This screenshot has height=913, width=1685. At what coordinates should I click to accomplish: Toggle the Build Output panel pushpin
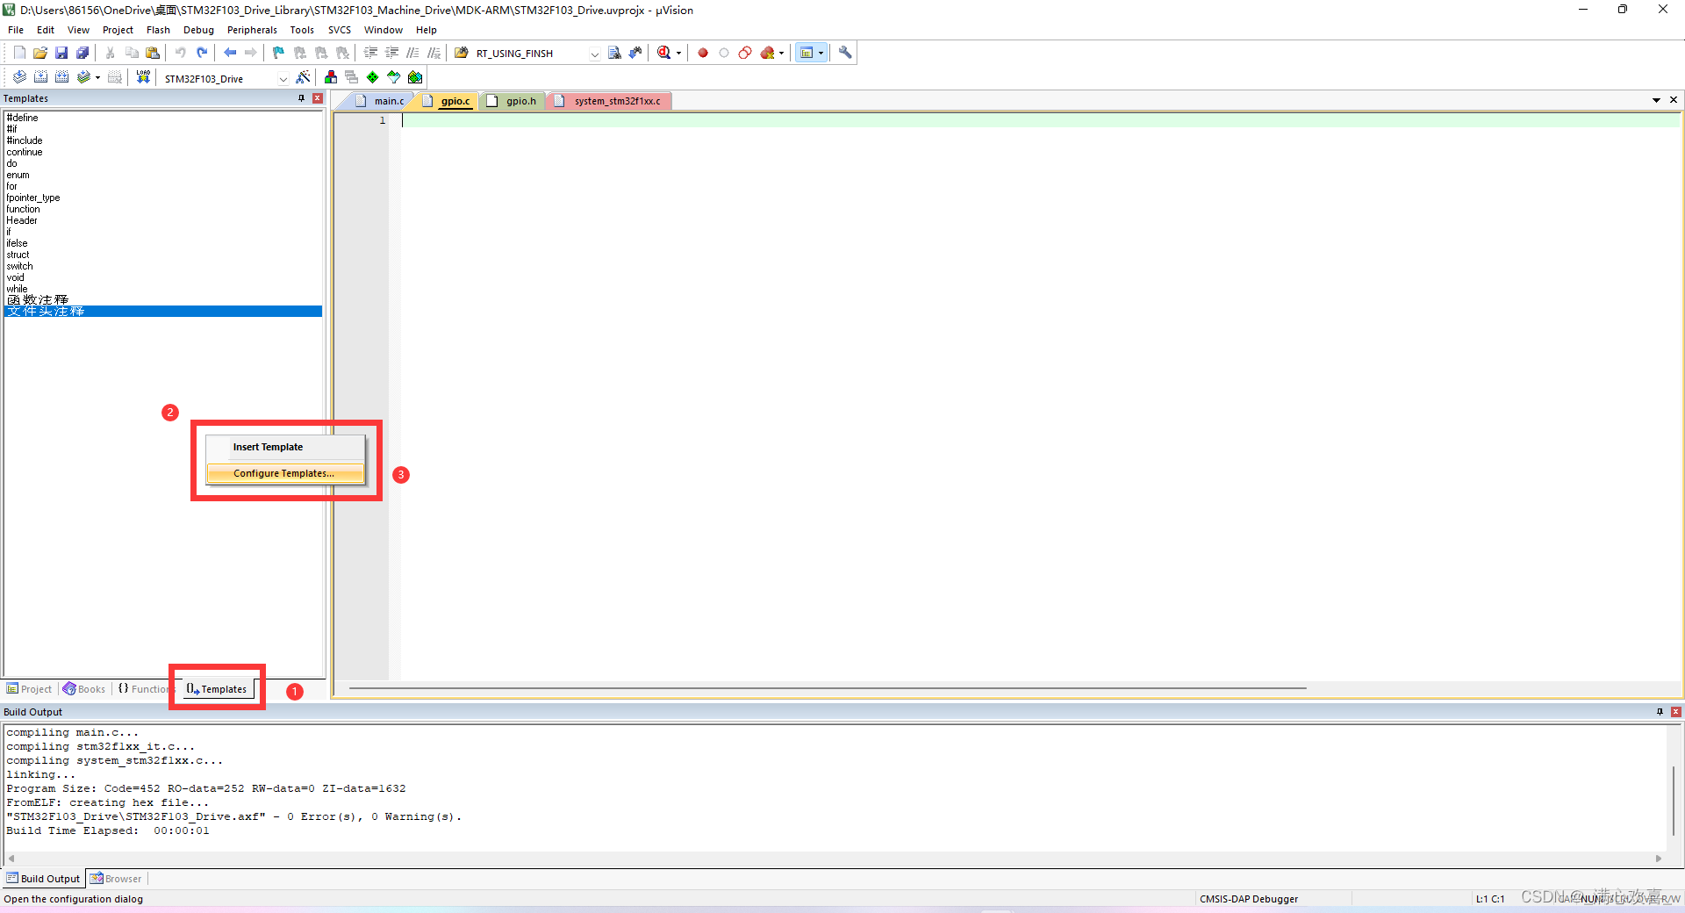tap(1660, 712)
